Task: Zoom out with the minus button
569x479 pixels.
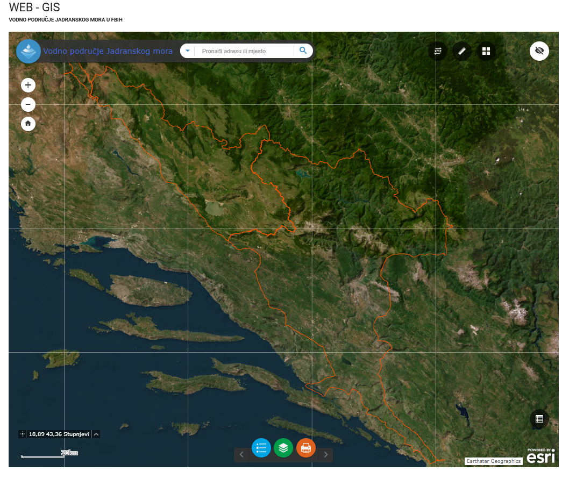Action: pos(28,104)
